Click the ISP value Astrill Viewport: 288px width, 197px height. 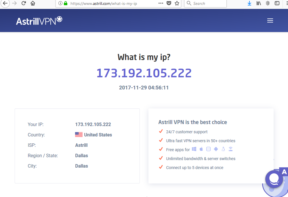pos(81,145)
